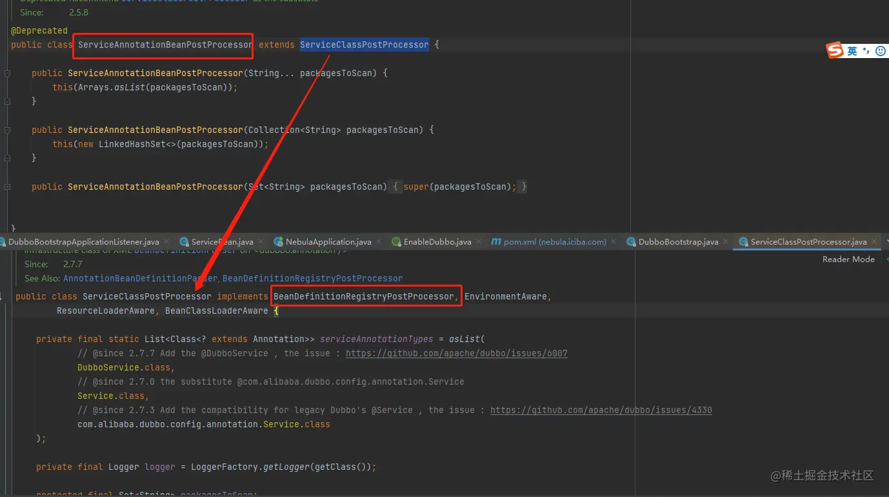The width and height of the screenshot is (889, 497).
Task: Click the Sogou input method S logo
Action: [836, 51]
